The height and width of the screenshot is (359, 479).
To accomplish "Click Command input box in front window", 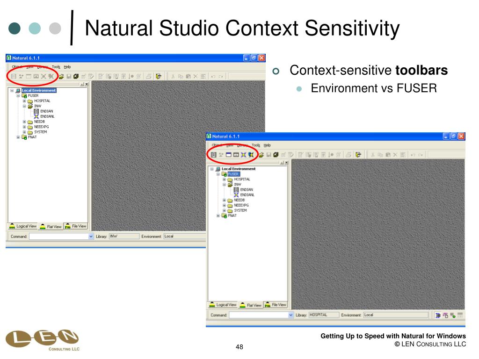I will pyautogui.click(x=259, y=315).
